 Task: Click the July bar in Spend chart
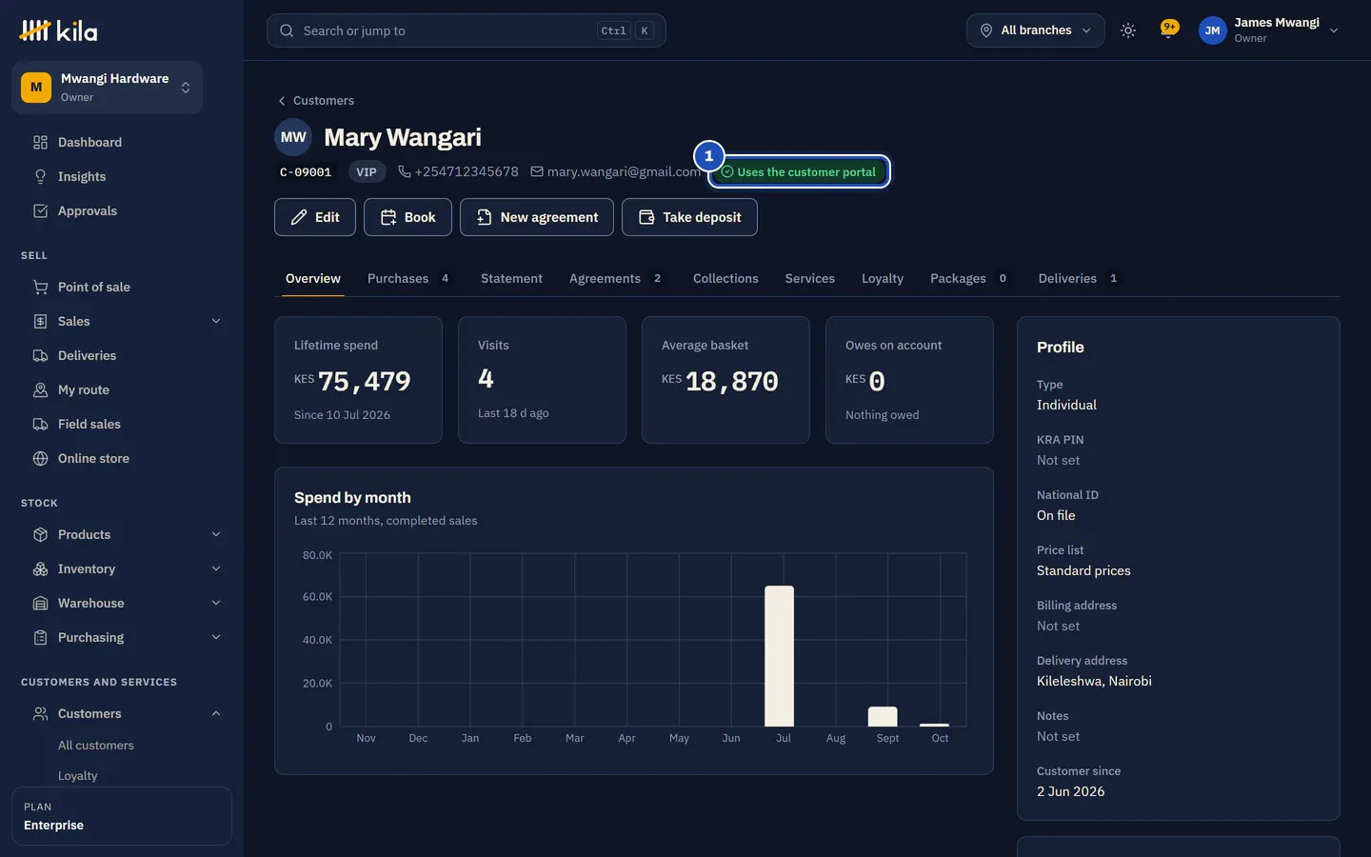pos(779,656)
